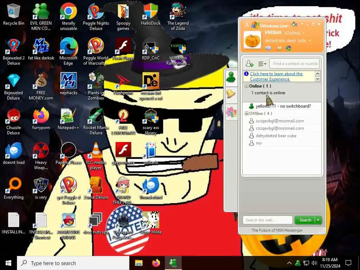Click the Messenger taskbar button
This screenshot has height=270, width=360.
173,263
